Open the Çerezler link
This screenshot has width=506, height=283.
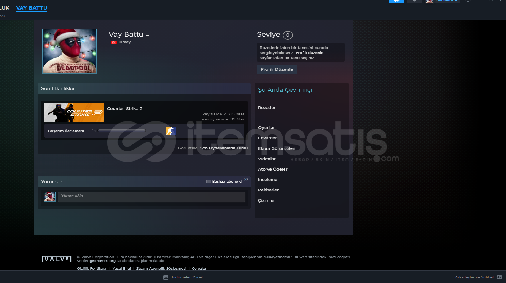[x=199, y=268]
